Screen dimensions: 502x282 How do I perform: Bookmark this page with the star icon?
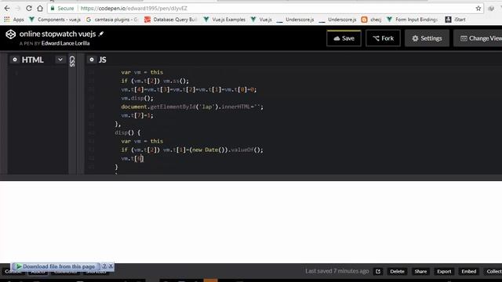pyautogui.click(x=478, y=9)
